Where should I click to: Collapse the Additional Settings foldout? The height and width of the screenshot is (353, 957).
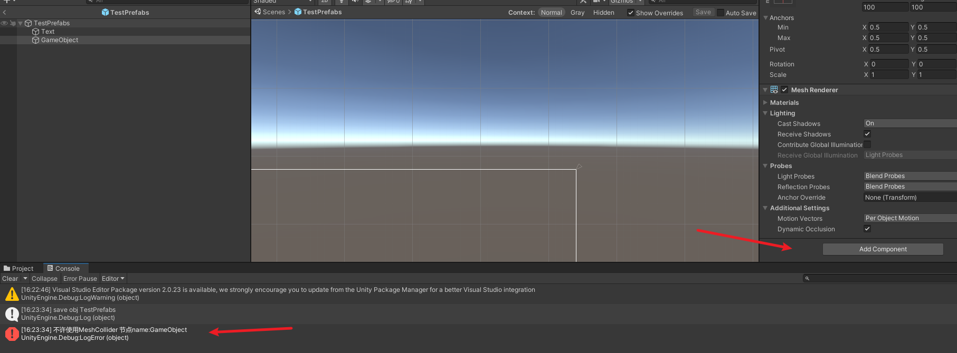[x=765, y=208]
